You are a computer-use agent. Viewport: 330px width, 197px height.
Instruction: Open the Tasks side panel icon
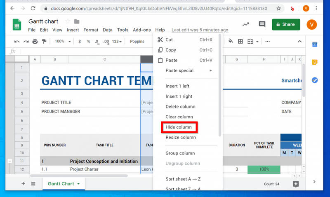click(x=315, y=80)
